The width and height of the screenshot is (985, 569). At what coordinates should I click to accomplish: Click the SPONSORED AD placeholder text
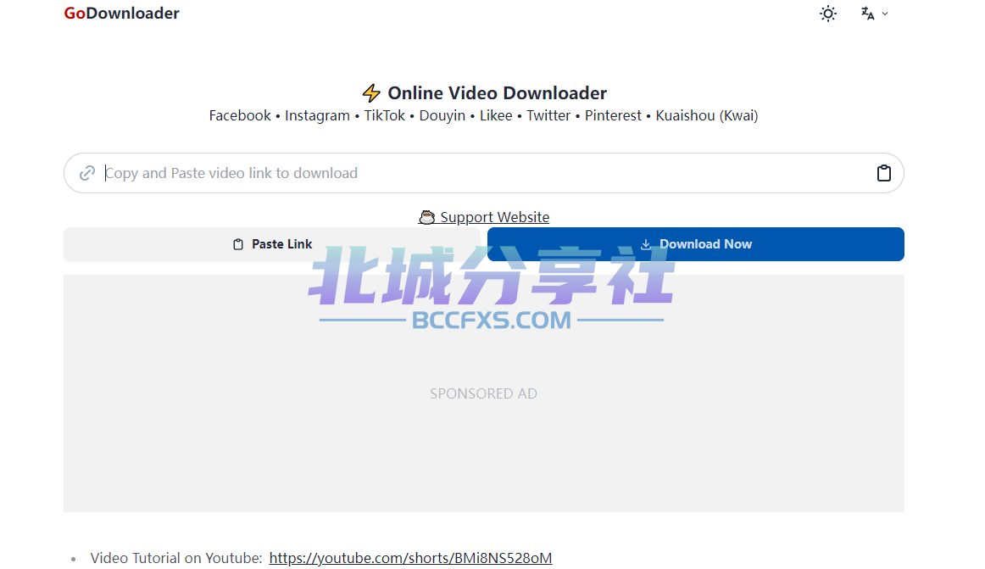point(483,393)
